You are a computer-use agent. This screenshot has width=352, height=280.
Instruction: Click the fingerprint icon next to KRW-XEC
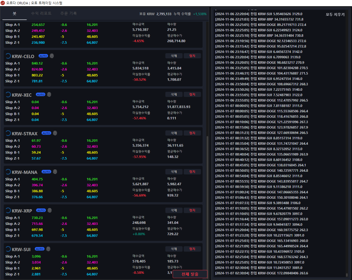coord(49,94)
